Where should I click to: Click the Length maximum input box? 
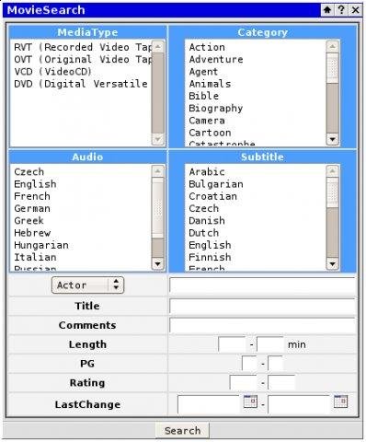pos(270,344)
